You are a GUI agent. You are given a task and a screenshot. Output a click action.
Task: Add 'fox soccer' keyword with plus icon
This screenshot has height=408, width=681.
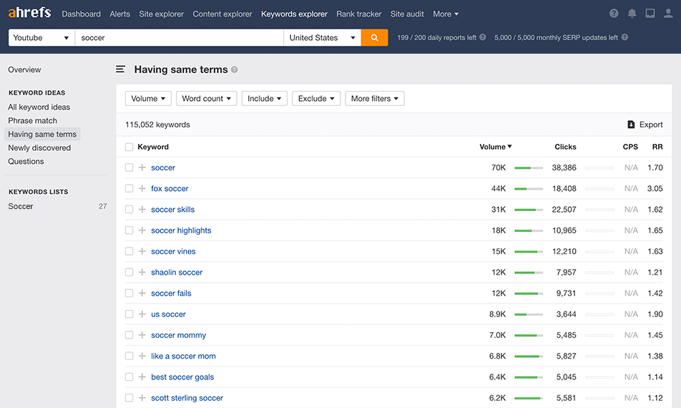(x=142, y=188)
